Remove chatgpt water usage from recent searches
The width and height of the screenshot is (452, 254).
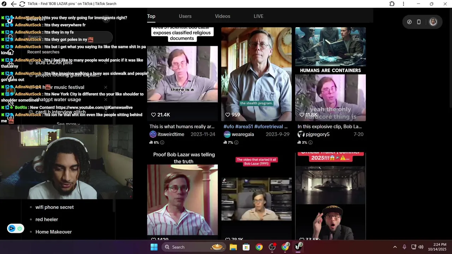106,99
